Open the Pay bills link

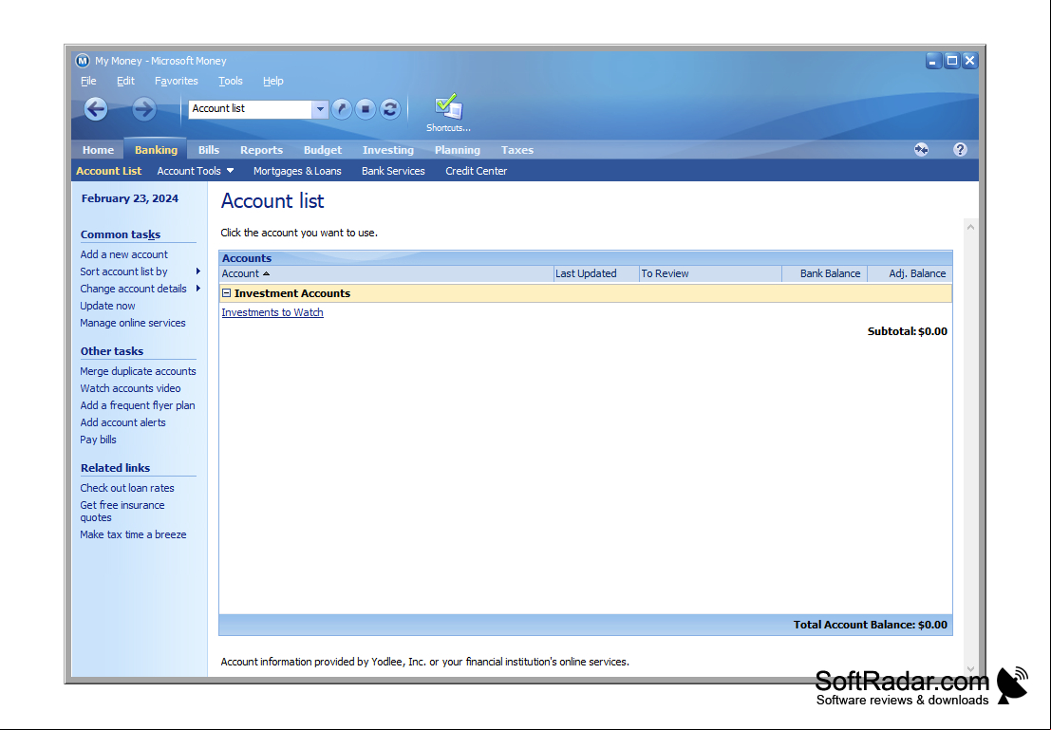click(x=98, y=440)
